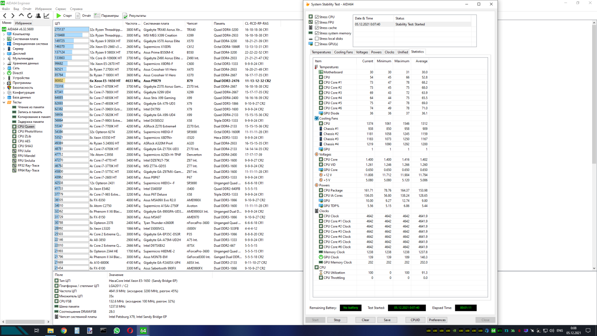The image size is (597, 336).
Task: Open the Файл menu
Action: (x=6, y=9)
